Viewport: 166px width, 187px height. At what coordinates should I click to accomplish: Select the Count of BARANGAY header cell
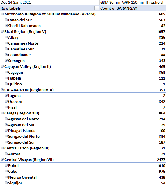133,8
